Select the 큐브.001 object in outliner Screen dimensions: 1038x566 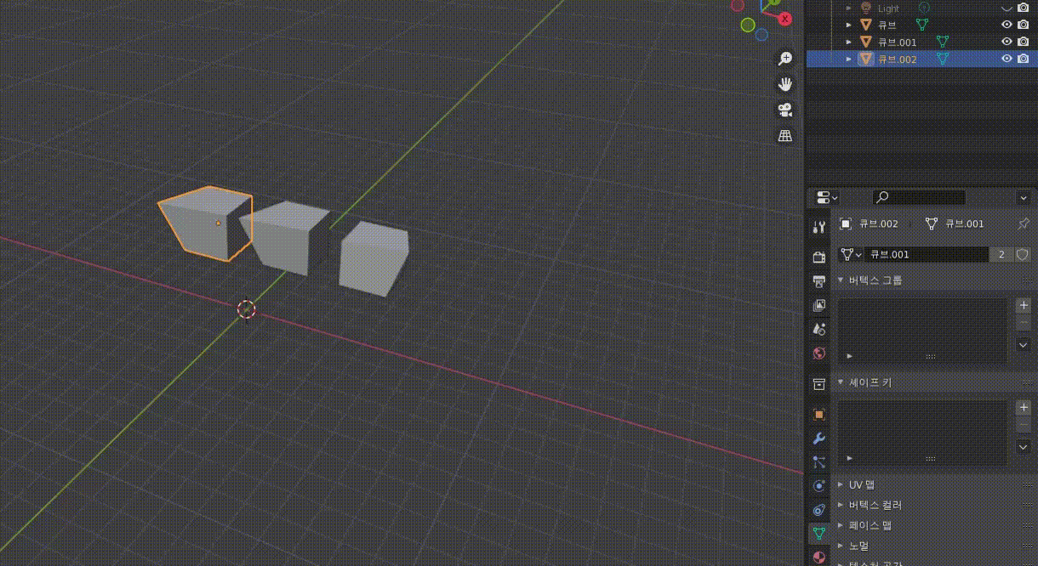point(896,42)
